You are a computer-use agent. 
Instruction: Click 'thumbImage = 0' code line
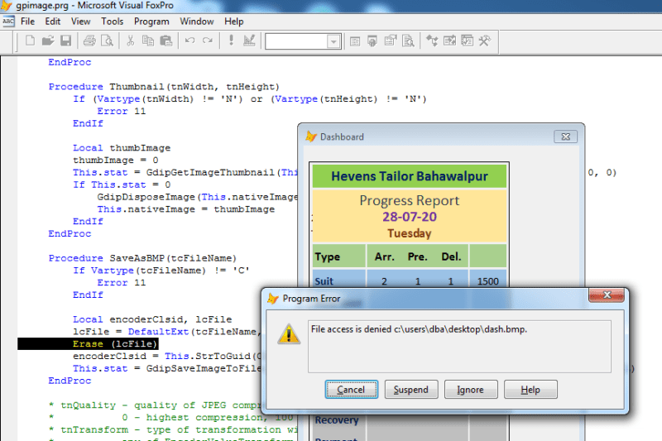116,160
